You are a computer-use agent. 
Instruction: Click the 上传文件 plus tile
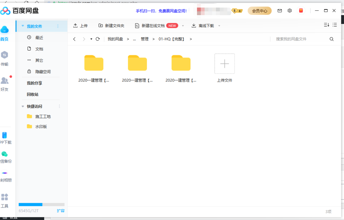click(225, 64)
